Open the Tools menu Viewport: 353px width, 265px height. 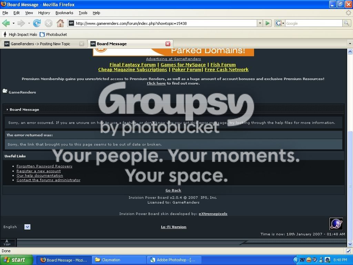[83, 13]
